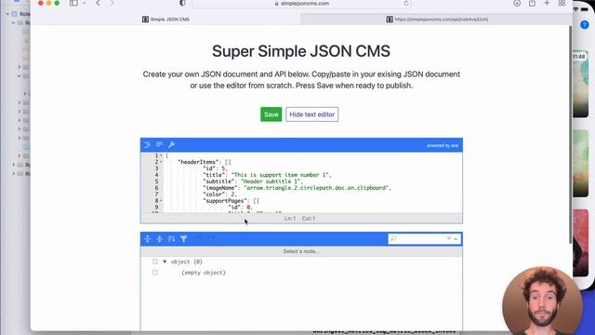This screenshot has width=595, height=335.
Task: Click the "Header subtitle 1" string
Action: pyautogui.click(x=271, y=181)
